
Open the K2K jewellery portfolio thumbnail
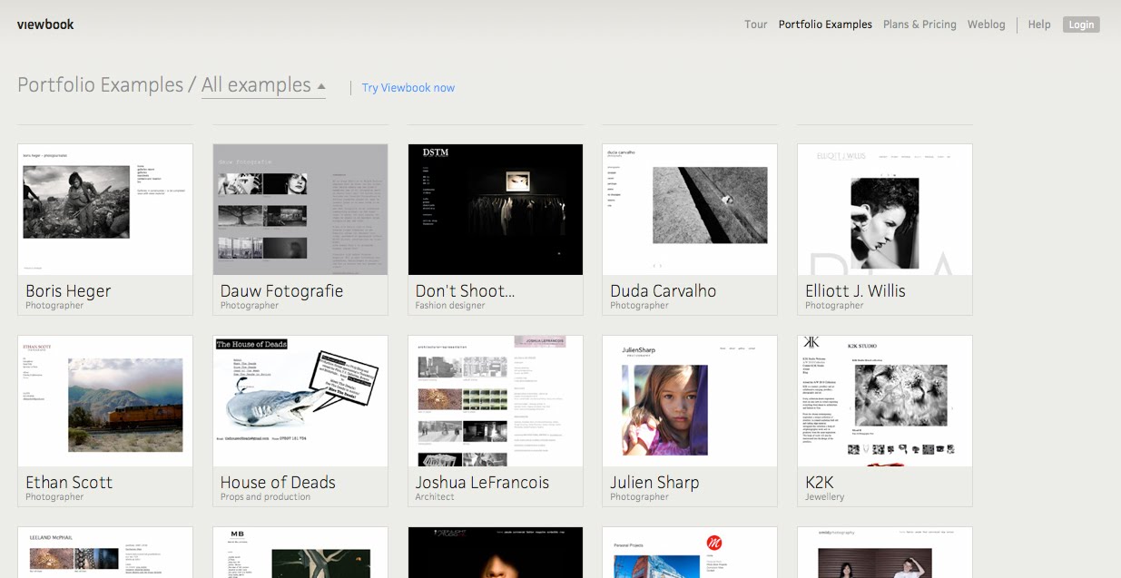[885, 401]
